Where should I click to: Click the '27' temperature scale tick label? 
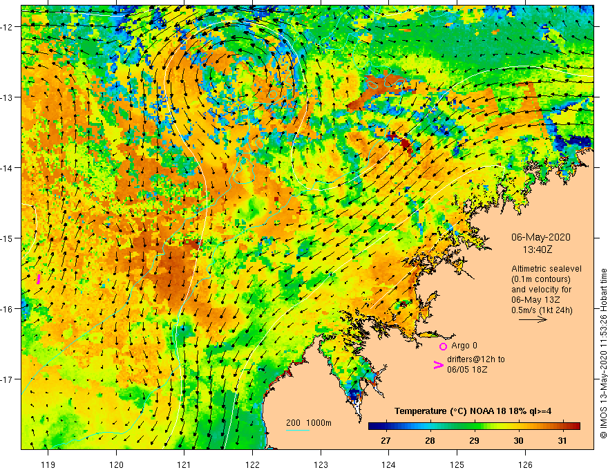coord(386,440)
